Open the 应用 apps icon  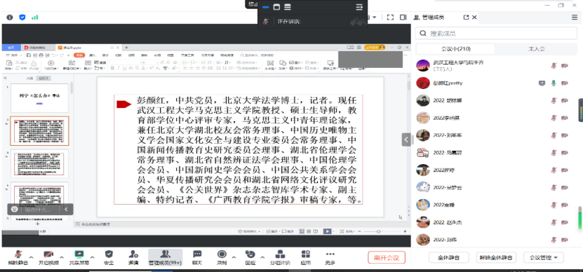(306, 254)
